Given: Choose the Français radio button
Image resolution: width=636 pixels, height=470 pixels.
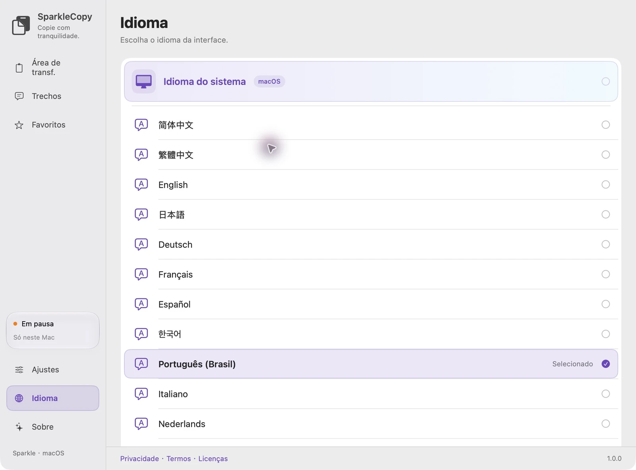Looking at the screenshot, I should pos(605,274).
